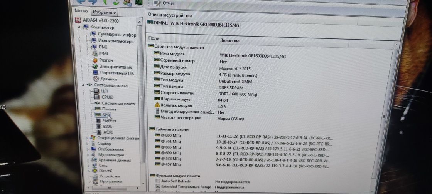The height and width of the screenshot is (194, 432).
Task: Click the Описание устройства header
Action: click(x=170, y=15)
